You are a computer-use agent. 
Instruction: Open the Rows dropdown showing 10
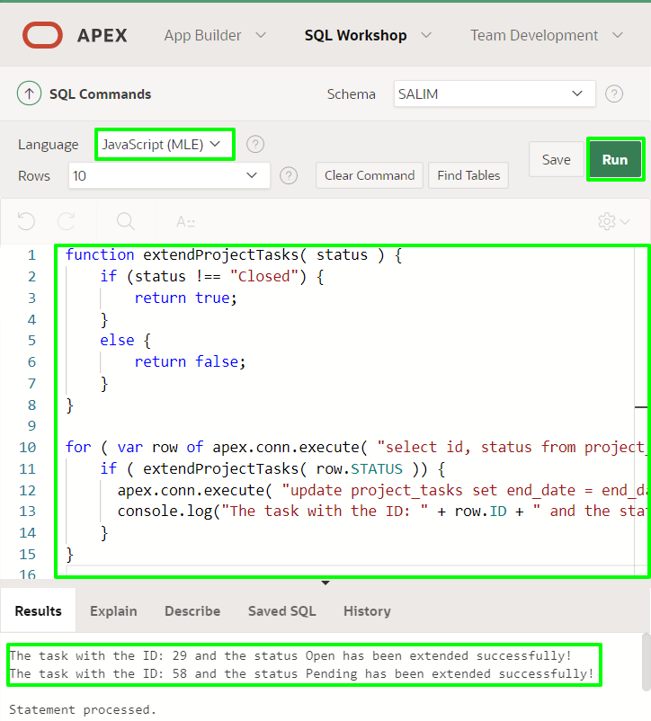pos(169,175)
